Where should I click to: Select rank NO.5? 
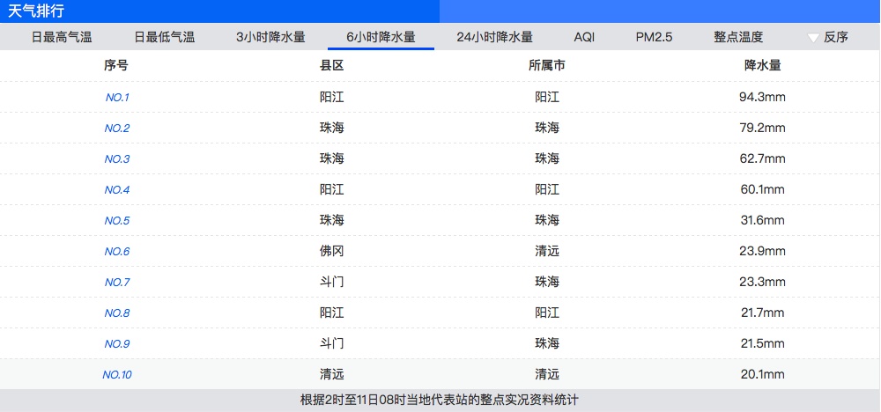click(117, 221)
